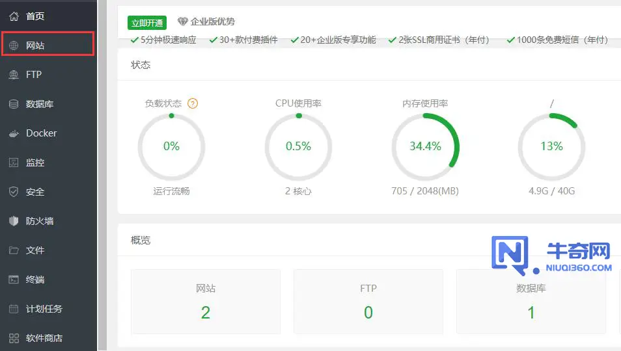The width and height of the screenshot is (621, 351).
Task: Select 监控 in the sidebar
Action: pos(48,162)
